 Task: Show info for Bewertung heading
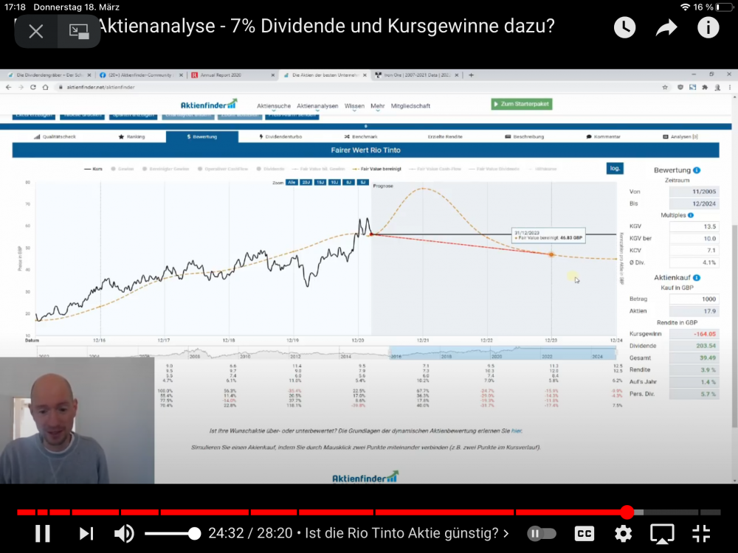(697, 170)
